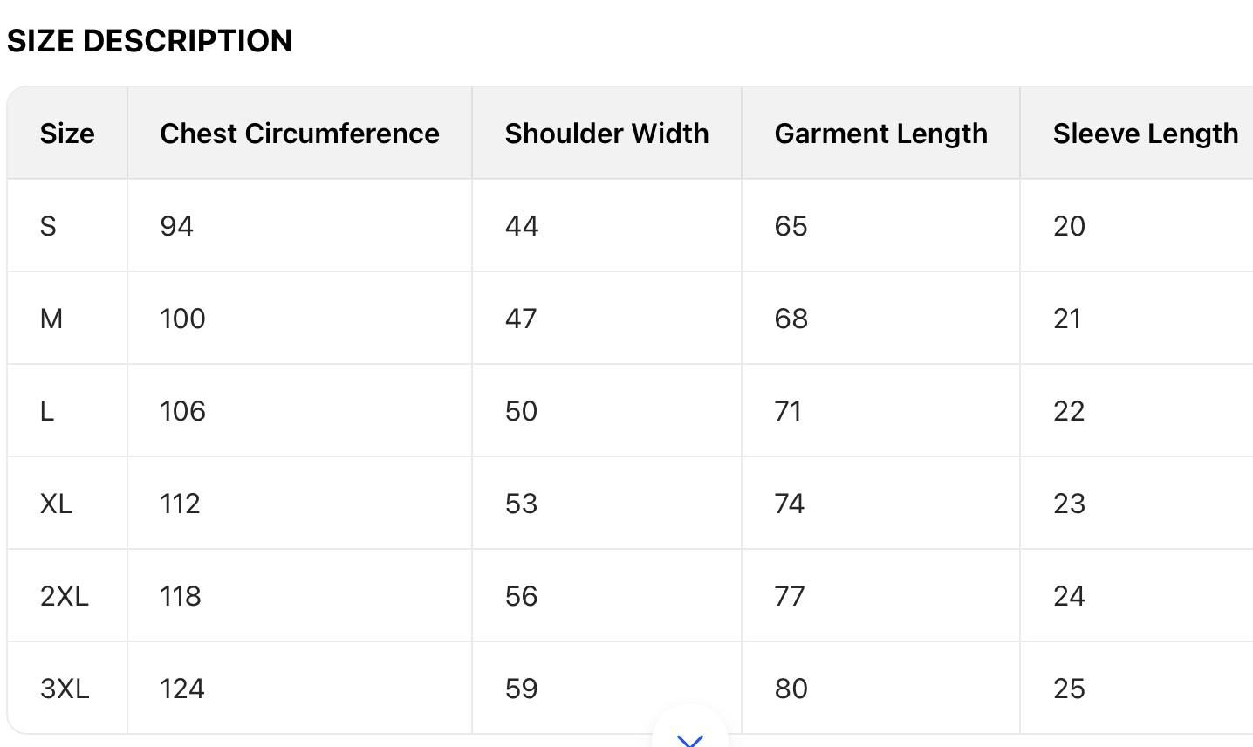Select the 3XL size row label
1253x747 pixels.
point(65,689)
